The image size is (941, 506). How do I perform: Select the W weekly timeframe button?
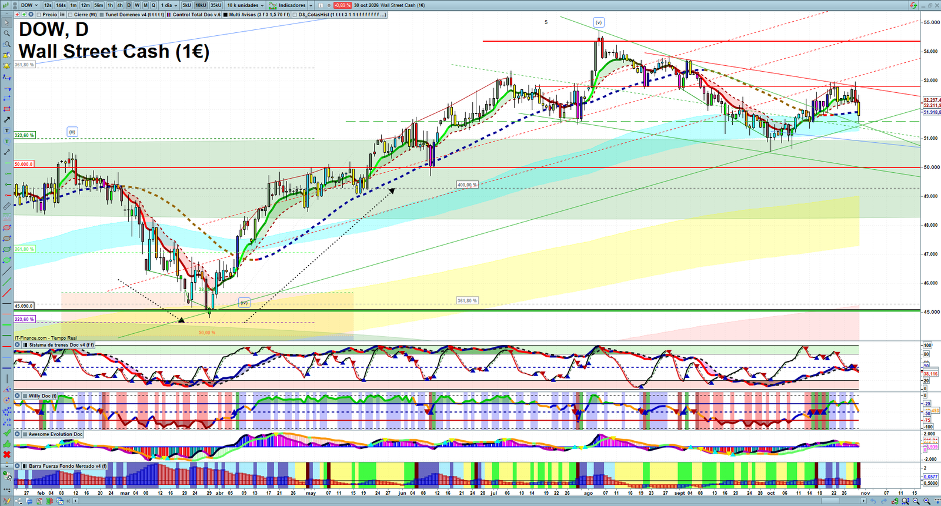tap(137, 5)
